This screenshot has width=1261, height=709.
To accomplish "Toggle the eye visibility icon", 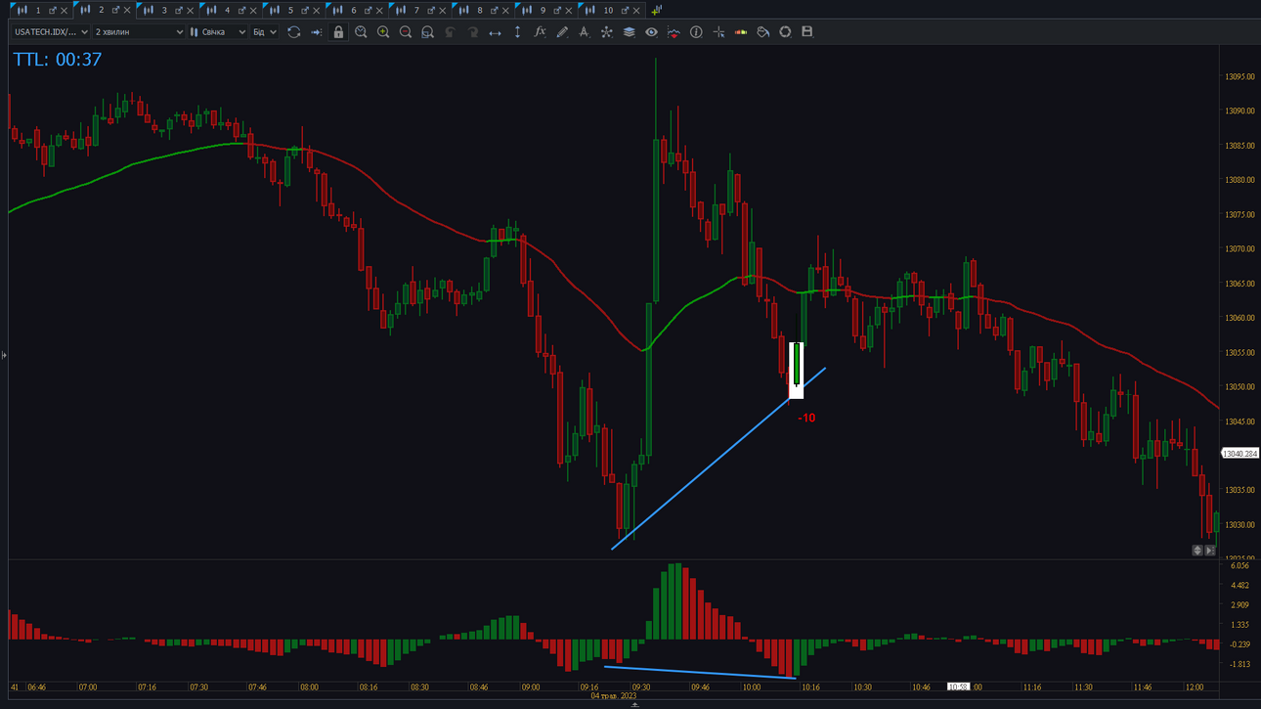I will coord(651,32).
